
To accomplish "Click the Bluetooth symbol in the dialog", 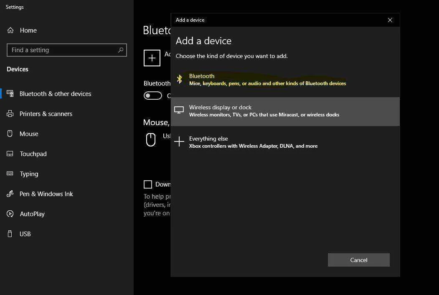I will [x=180, y=79].
